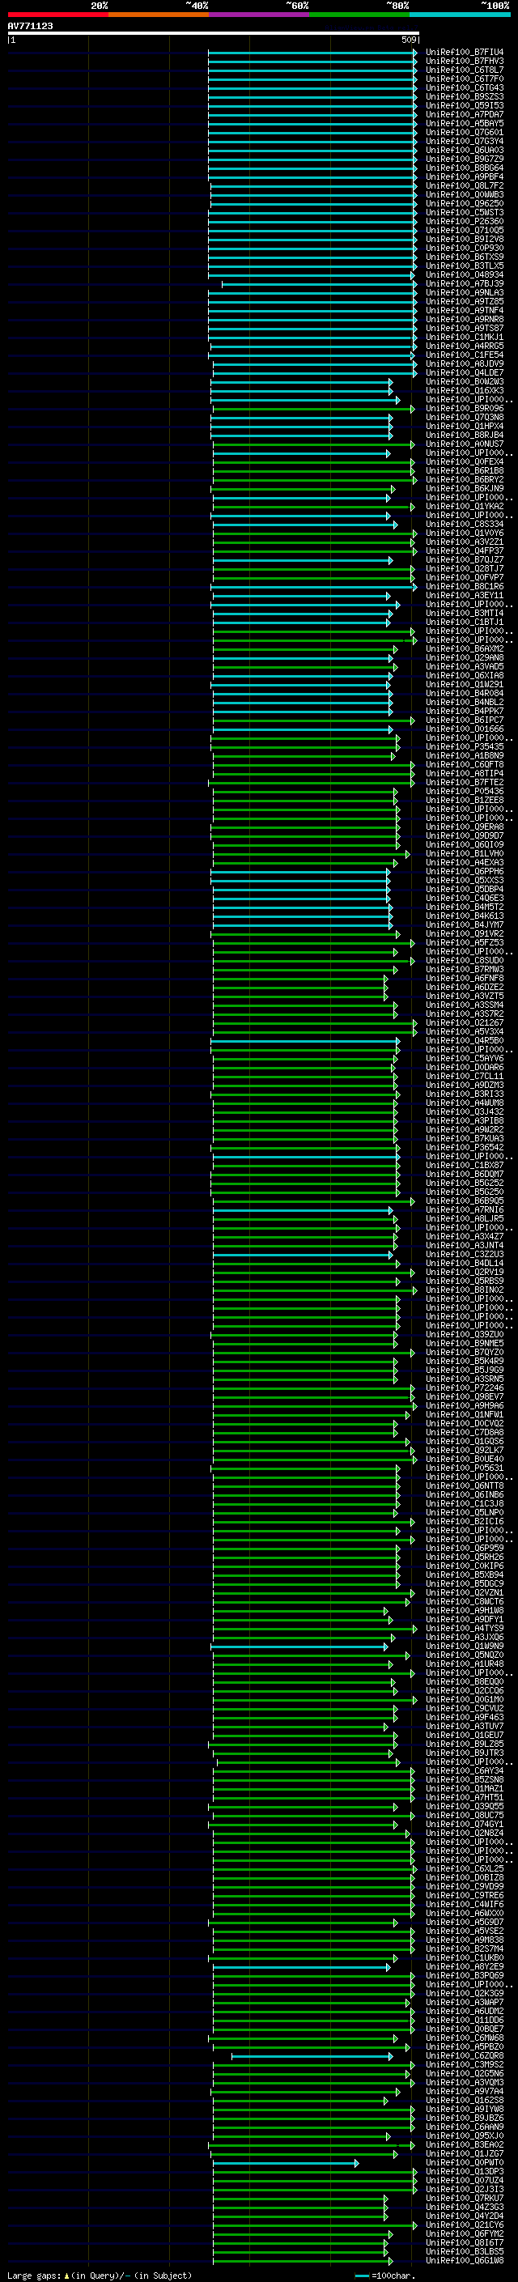Select hit label UniRef100_Q3J432

coord(465,1111)
